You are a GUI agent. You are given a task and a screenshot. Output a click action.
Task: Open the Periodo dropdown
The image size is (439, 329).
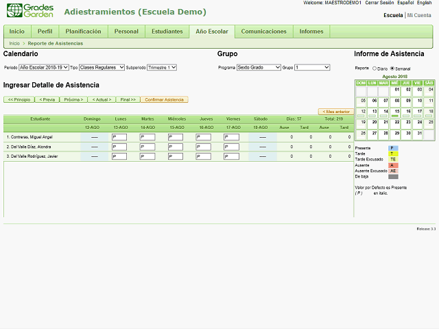coord(44,68)
